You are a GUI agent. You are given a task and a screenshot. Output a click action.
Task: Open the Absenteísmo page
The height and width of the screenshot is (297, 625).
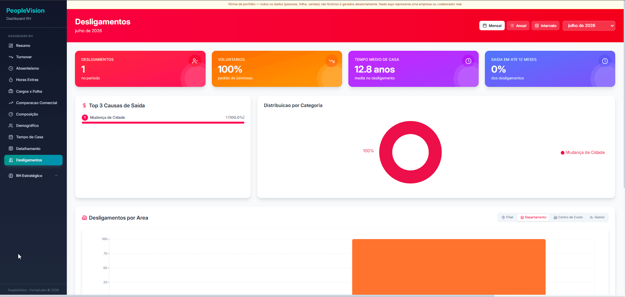point(33,68)
